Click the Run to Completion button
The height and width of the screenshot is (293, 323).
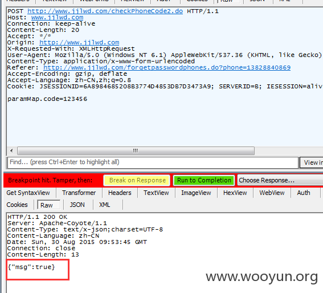[x=204, y=181]
